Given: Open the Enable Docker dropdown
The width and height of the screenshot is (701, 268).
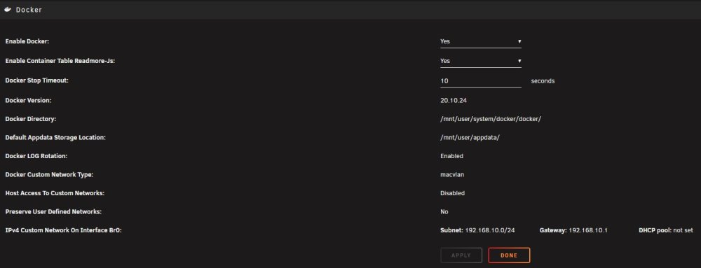Looking at the screenshot, I should pos(481,41).
